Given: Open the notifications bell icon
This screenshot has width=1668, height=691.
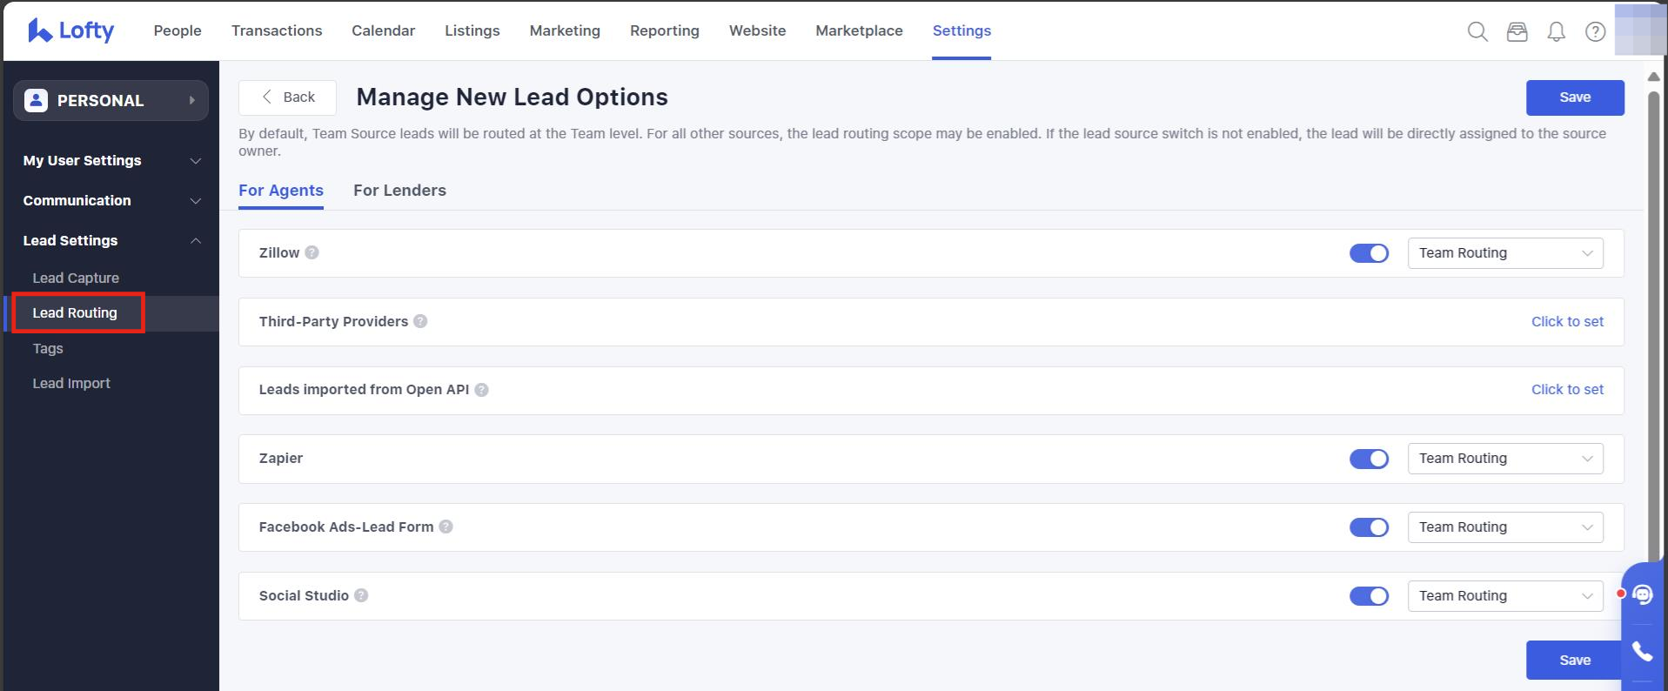Looking at the screenshot, I should pyautogui.click(x=1556, y=32).
